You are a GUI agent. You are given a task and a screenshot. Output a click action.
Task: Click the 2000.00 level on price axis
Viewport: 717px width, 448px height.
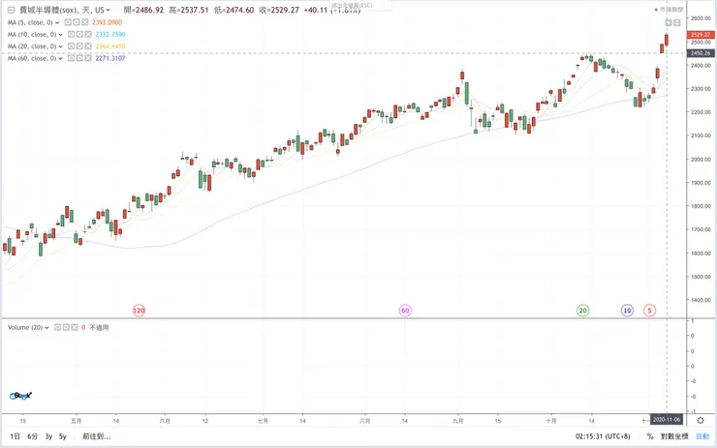coord(701,160)
